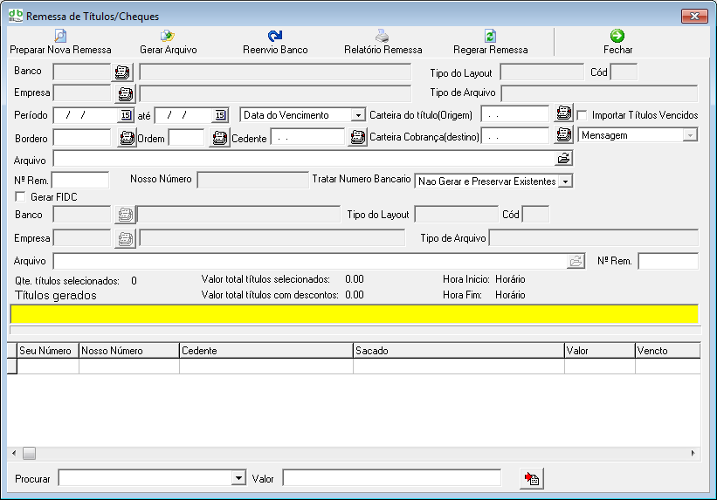
Task: Click folder browse icon for FIDC Arquivo
Action: click(x=576, y=261)
